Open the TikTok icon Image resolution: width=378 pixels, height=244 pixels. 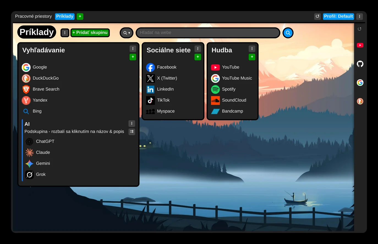point(150,100)
